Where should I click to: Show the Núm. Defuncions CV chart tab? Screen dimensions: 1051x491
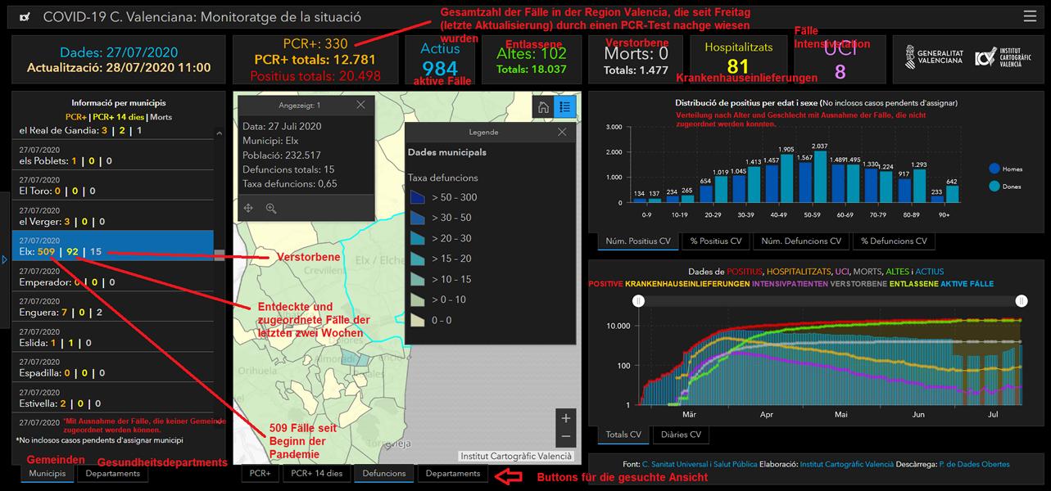coord(800,241)
